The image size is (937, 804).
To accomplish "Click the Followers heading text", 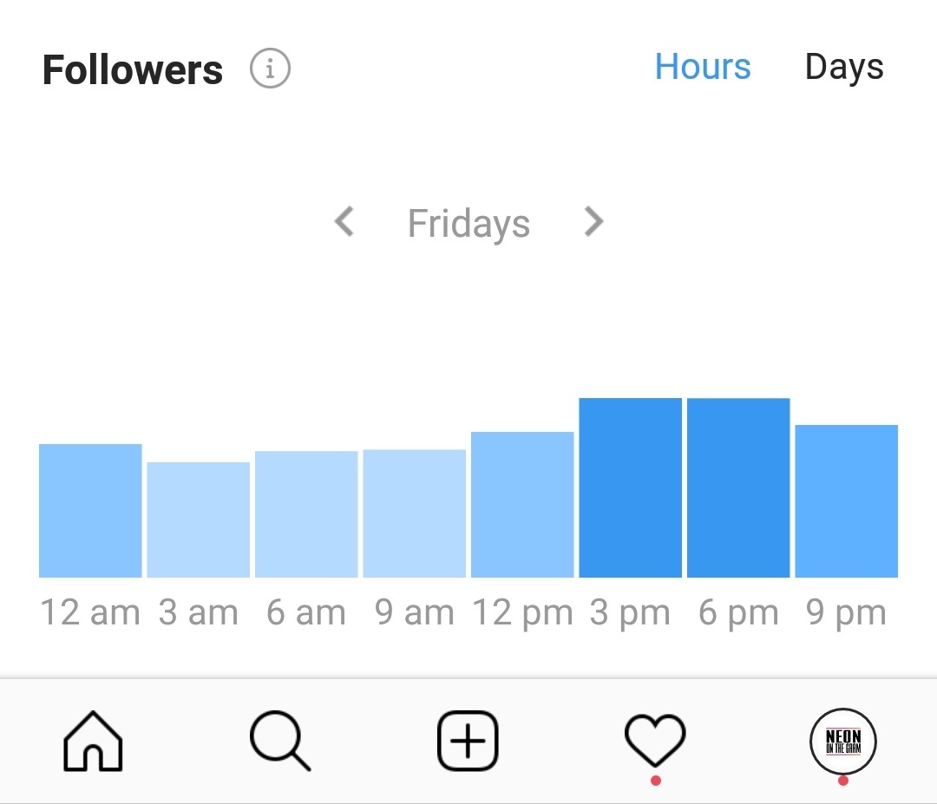I will point(132,68).
